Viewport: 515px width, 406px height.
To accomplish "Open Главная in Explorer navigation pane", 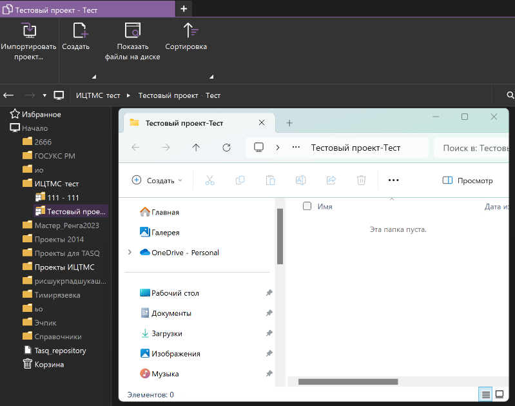I will 159,212.
